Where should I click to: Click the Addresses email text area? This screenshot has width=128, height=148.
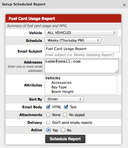[x=82, y=66]
